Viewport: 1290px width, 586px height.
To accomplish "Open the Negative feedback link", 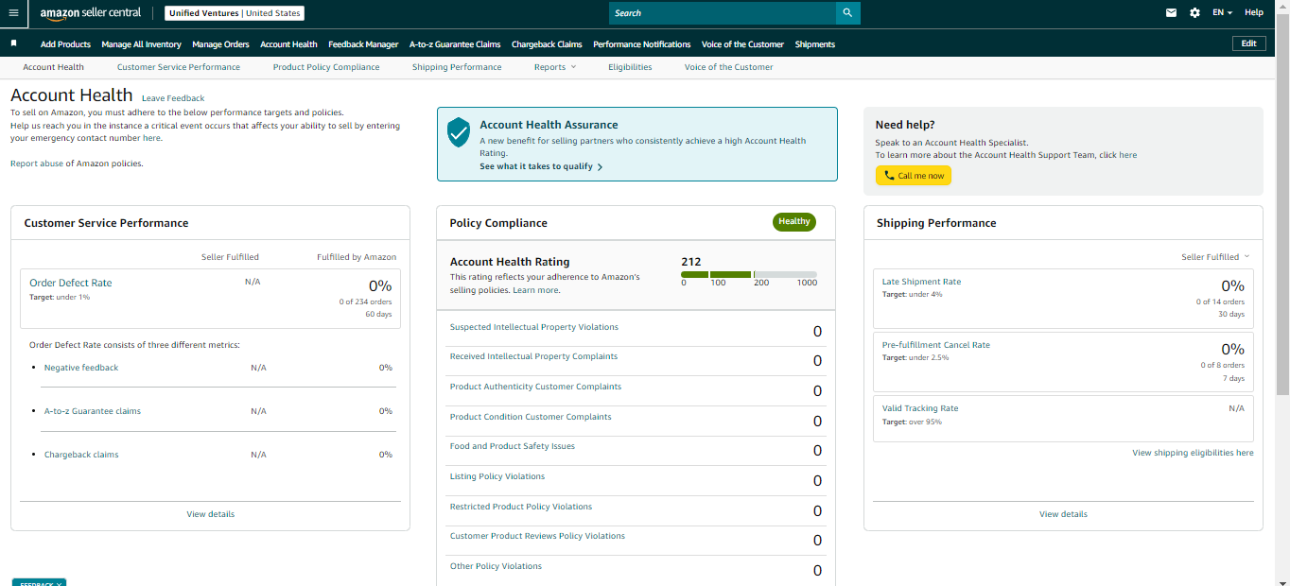I will click(x=81, y=368).
